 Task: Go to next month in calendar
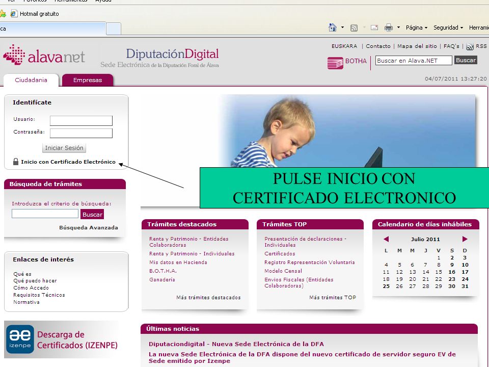pyautogui.click(x=465, y=239)
